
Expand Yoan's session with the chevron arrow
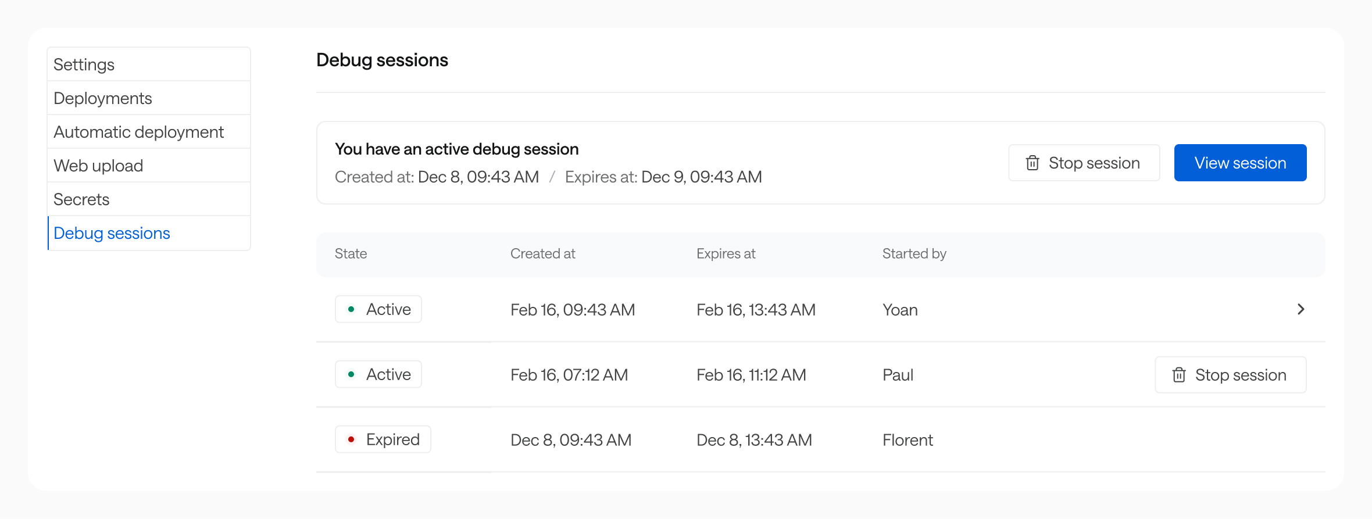[1301, 309]
